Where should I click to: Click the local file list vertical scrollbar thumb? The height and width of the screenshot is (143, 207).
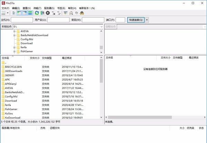[101, 71]
